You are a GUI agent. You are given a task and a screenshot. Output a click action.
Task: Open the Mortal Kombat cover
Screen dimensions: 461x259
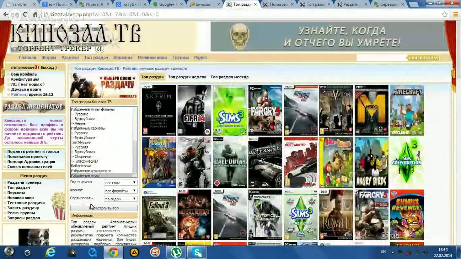point(194,215)
